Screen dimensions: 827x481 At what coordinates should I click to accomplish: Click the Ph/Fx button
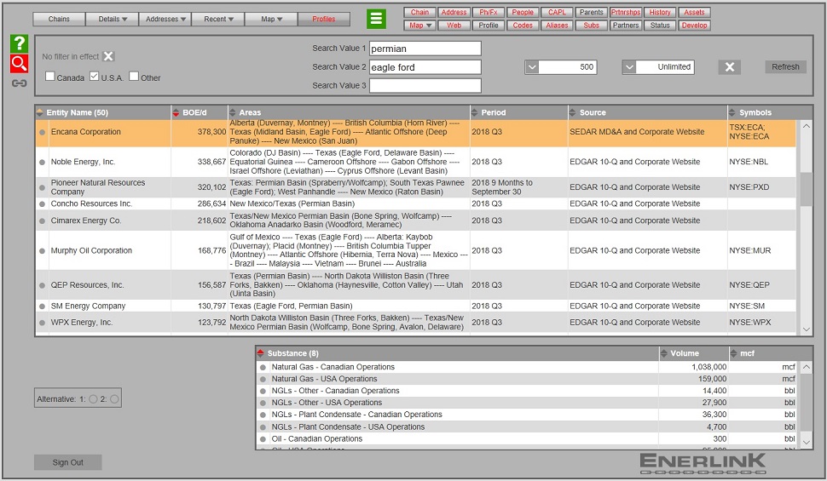(x=489, y=12)
